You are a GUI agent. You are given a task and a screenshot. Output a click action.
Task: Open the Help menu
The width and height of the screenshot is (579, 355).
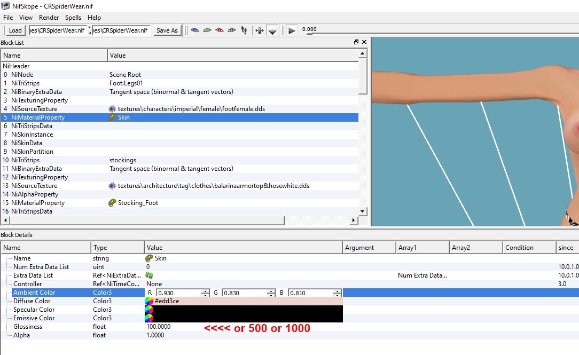94,17
